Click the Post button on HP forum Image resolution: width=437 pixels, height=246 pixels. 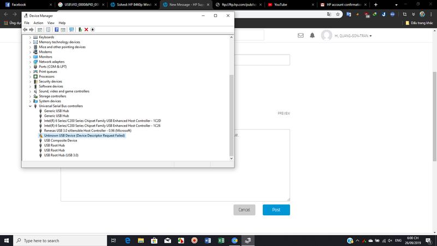(276, 210)
